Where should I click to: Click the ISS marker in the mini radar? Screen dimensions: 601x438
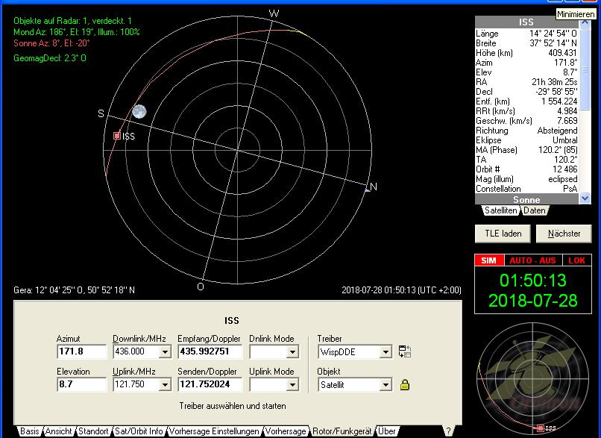point(541,428)
